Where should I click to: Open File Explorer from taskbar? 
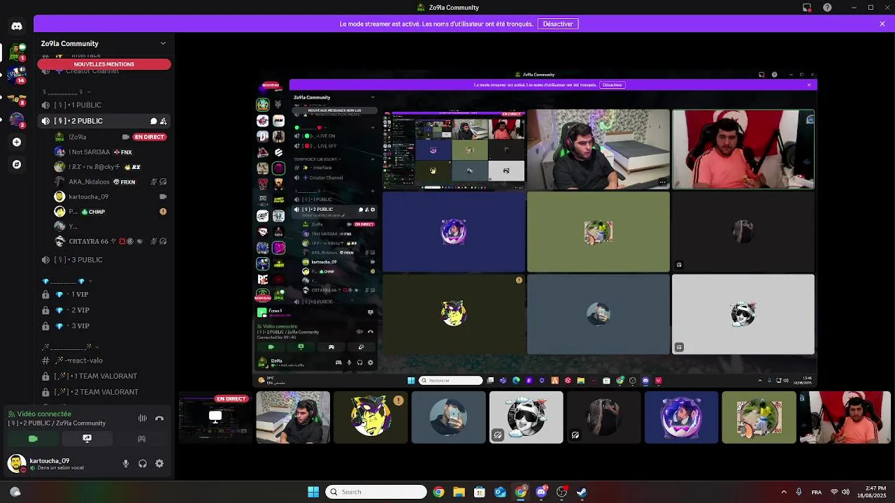(459, 492)
